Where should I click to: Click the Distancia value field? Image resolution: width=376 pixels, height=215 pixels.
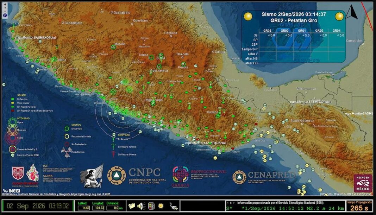113,208
